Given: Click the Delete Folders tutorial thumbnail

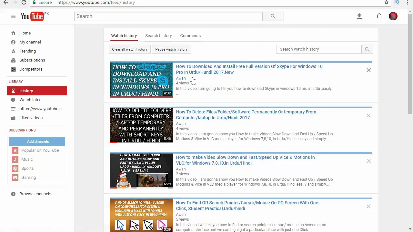Looking at the screenshot, I should coord(141,125).
